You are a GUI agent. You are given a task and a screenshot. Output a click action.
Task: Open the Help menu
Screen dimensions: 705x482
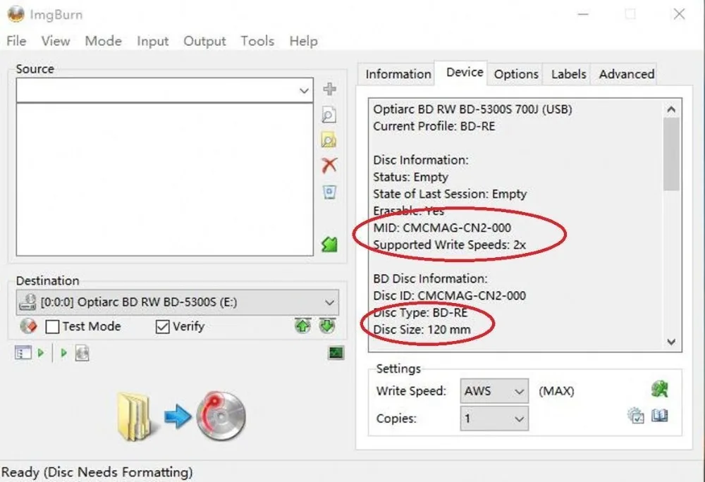[303, 41]
